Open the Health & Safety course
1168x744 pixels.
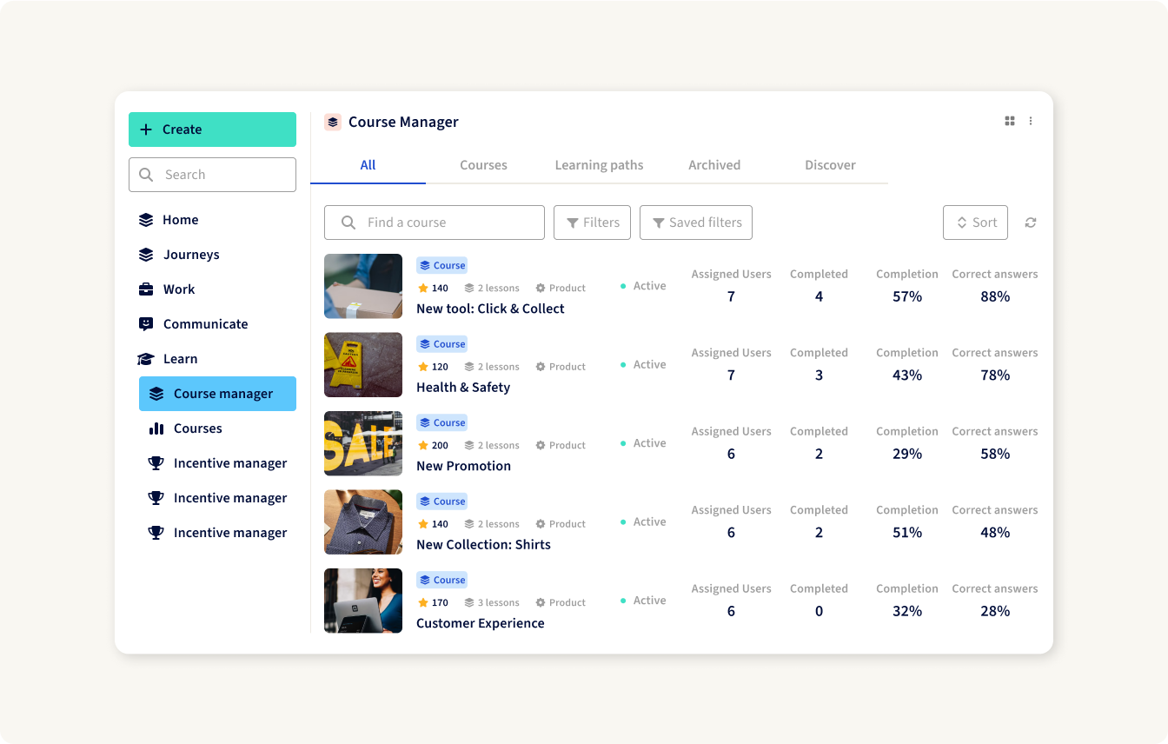click(463, 388)
